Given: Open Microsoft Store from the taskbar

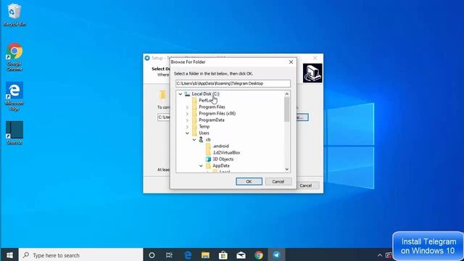Looking at the screenshot, I should point(223,255).
